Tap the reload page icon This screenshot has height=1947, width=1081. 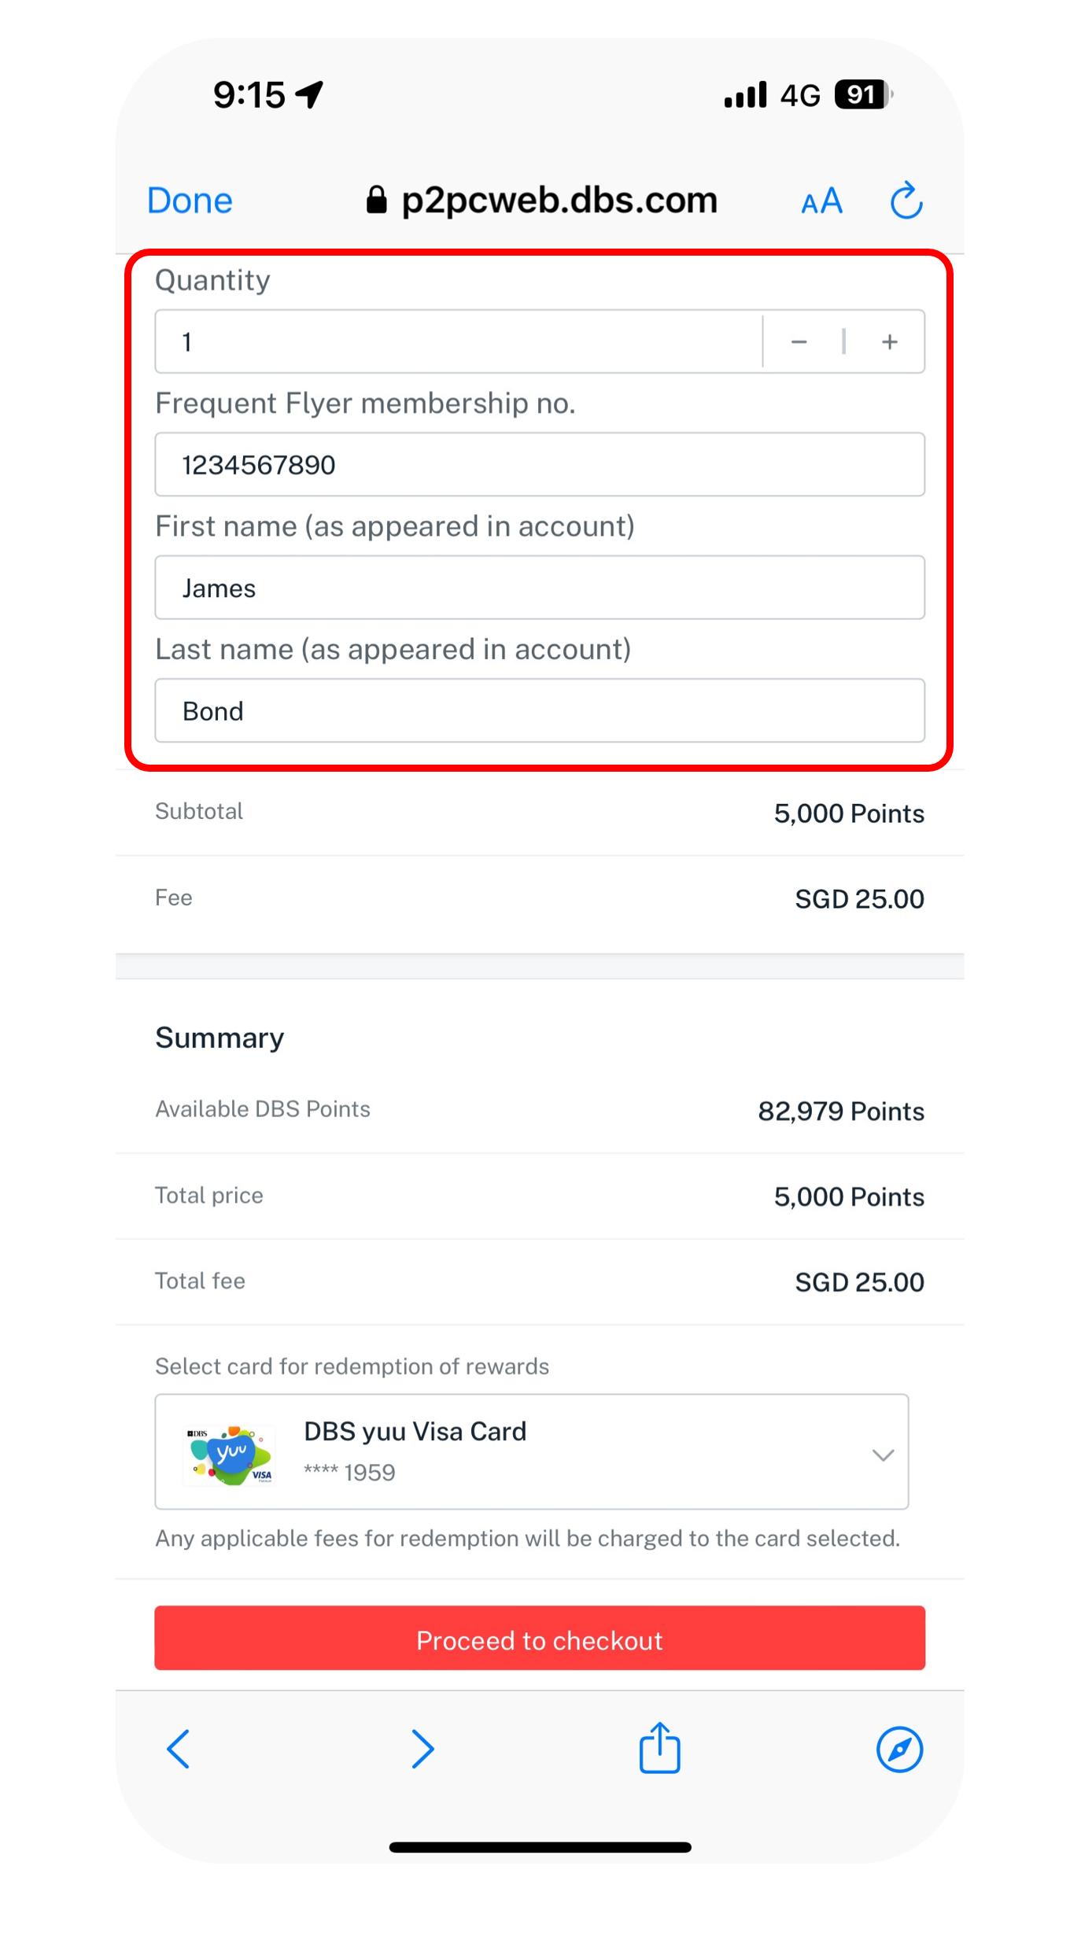point(906,200)
